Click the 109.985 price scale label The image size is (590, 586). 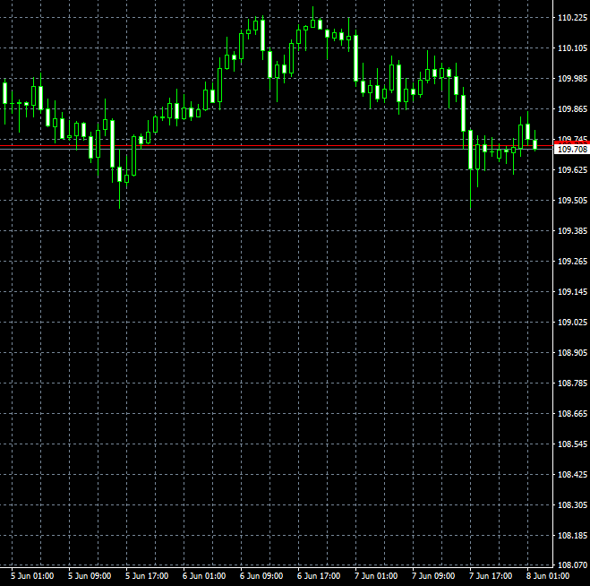[572, 79]
